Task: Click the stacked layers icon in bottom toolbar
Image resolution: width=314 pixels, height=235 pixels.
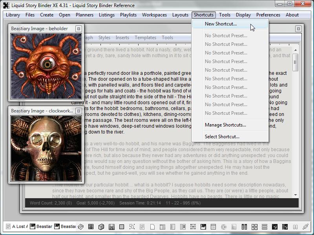Action: pyautogui.click(x=81, y=226)
